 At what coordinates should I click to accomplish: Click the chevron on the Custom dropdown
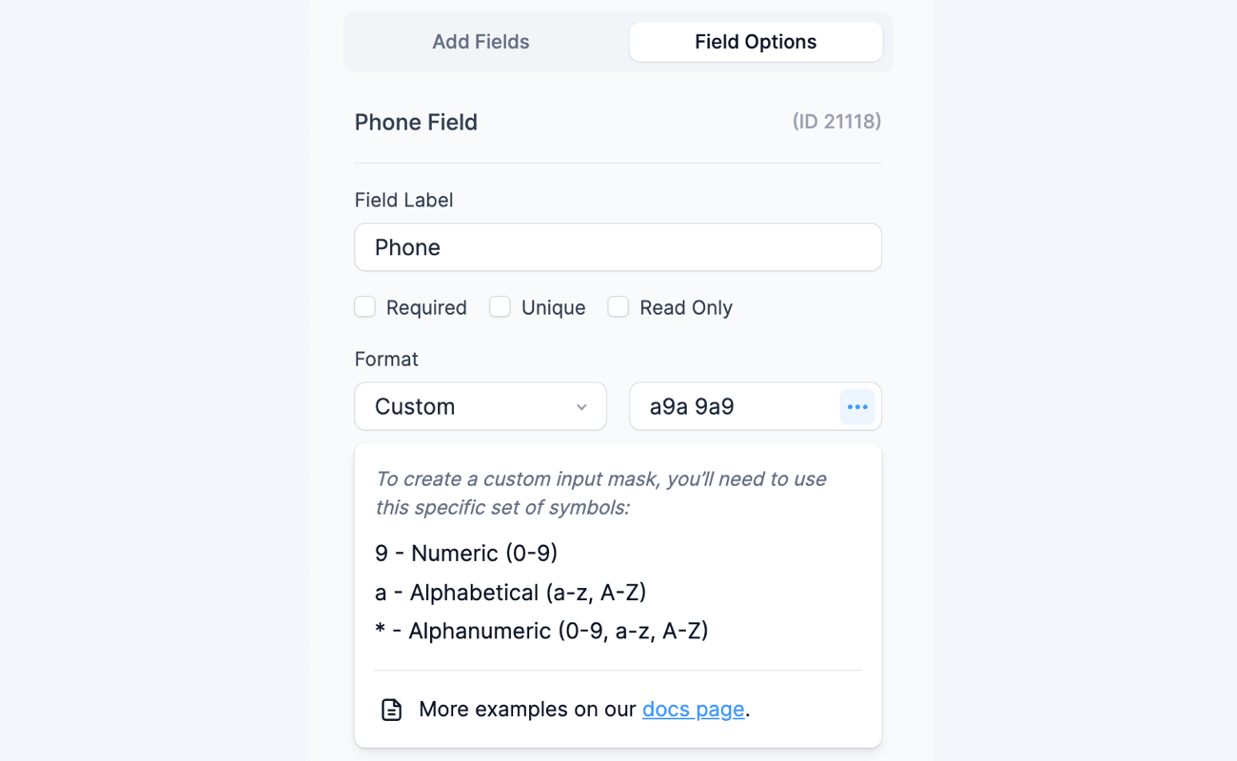(x=581, y=406)
